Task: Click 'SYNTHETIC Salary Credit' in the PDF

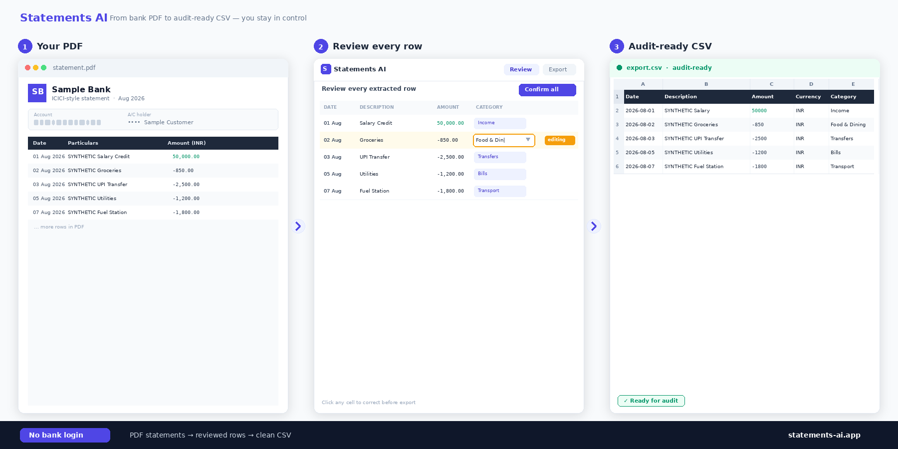Action: point(99,157)
